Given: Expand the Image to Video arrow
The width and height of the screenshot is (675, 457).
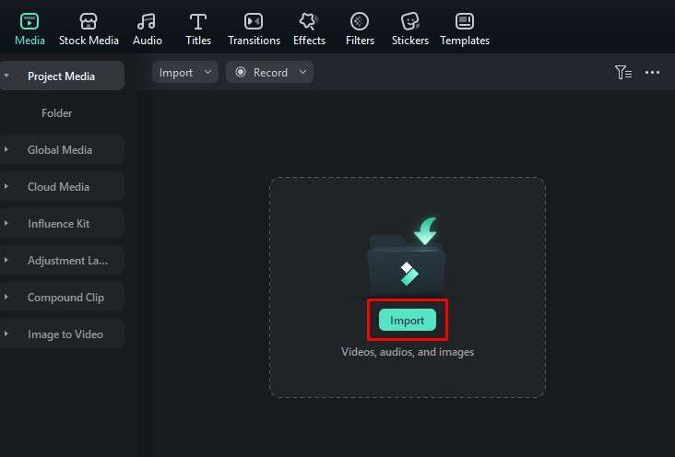Looking at the screenshot, I should pos(6,334).
